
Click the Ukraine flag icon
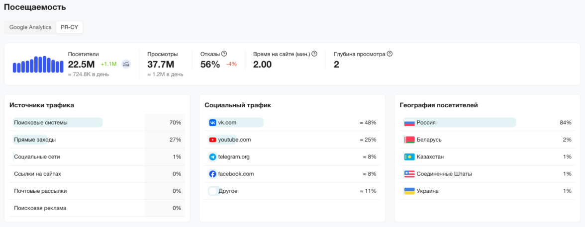(x=409, y=191)
